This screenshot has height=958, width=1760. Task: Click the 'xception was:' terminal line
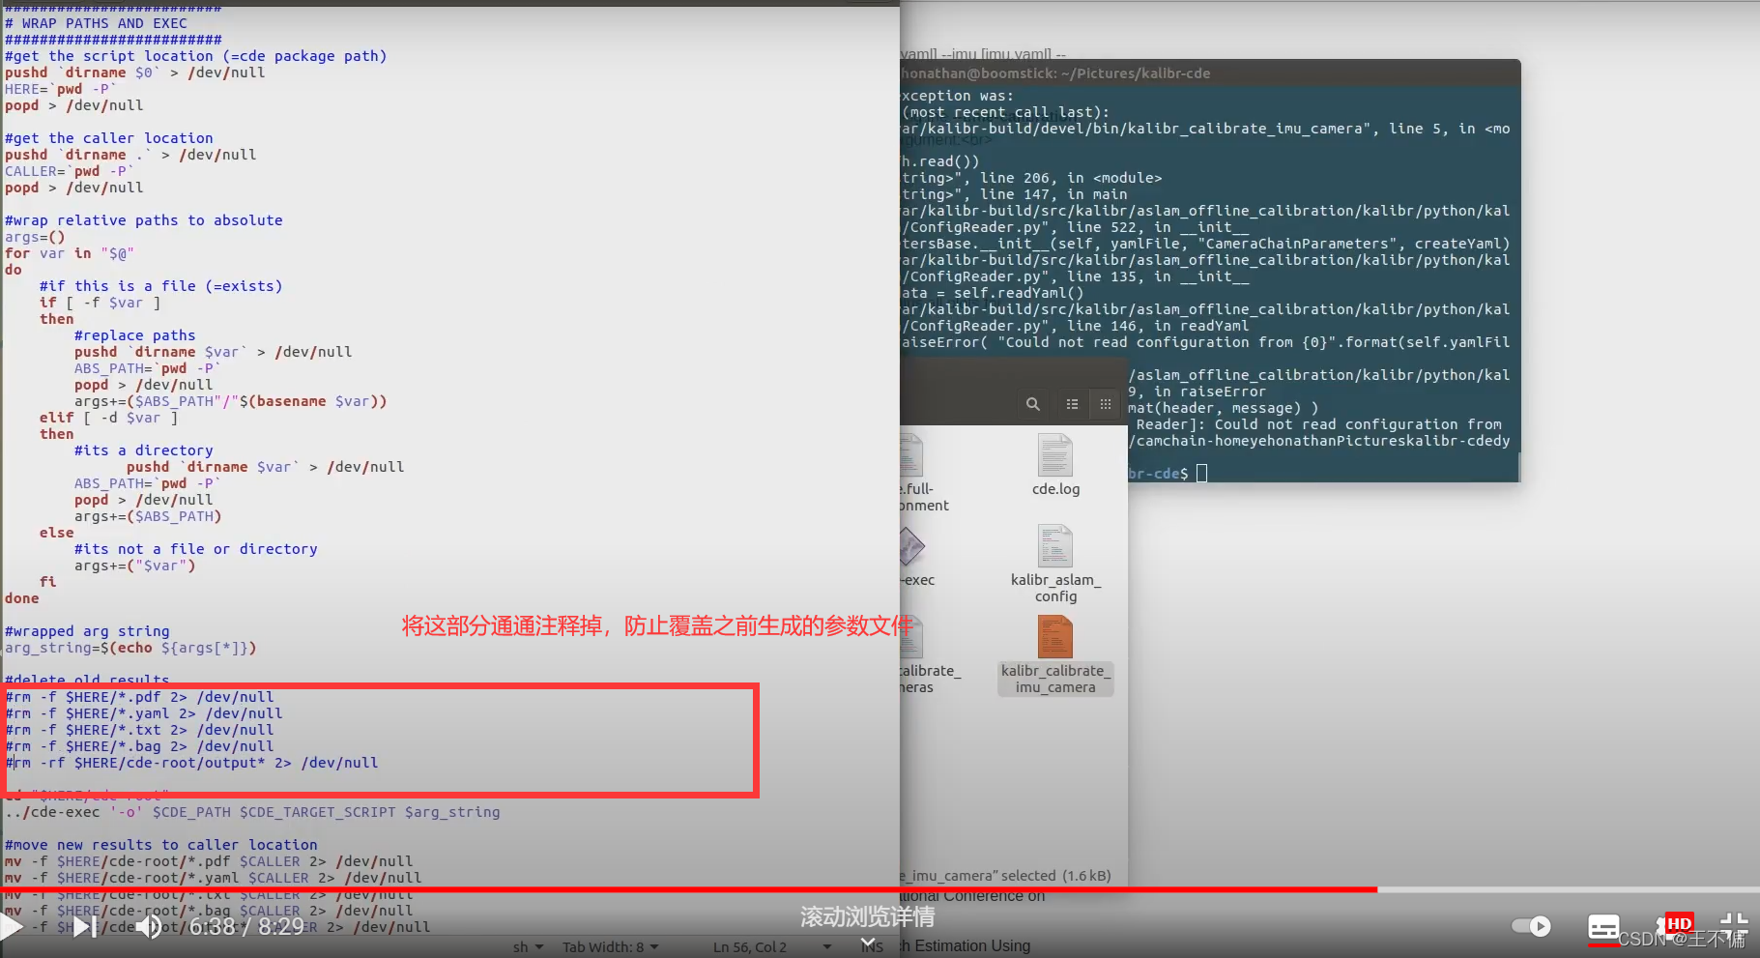click(x=957, y=96)
